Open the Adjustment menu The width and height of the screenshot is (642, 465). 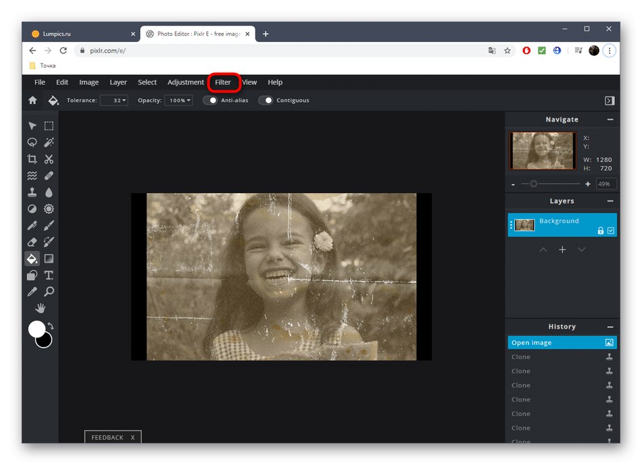pos(185,82)
